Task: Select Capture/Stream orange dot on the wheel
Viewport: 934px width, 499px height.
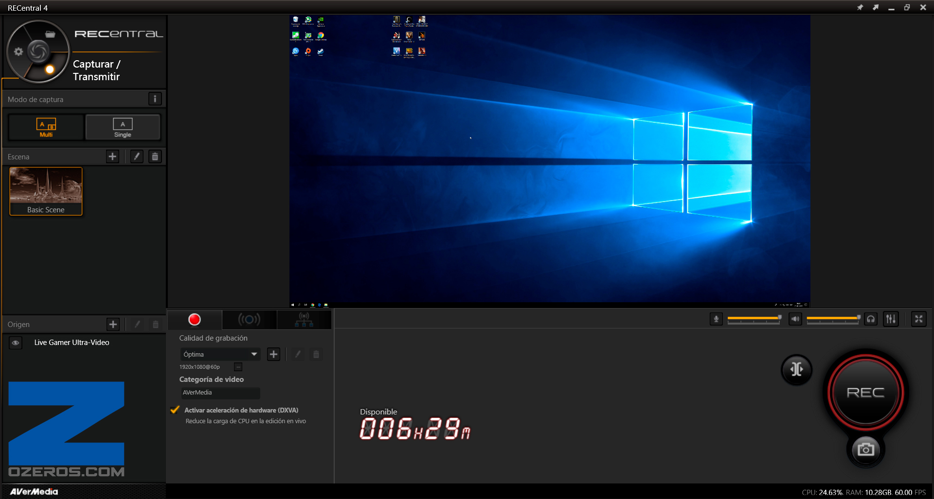Action: (50, 69)
